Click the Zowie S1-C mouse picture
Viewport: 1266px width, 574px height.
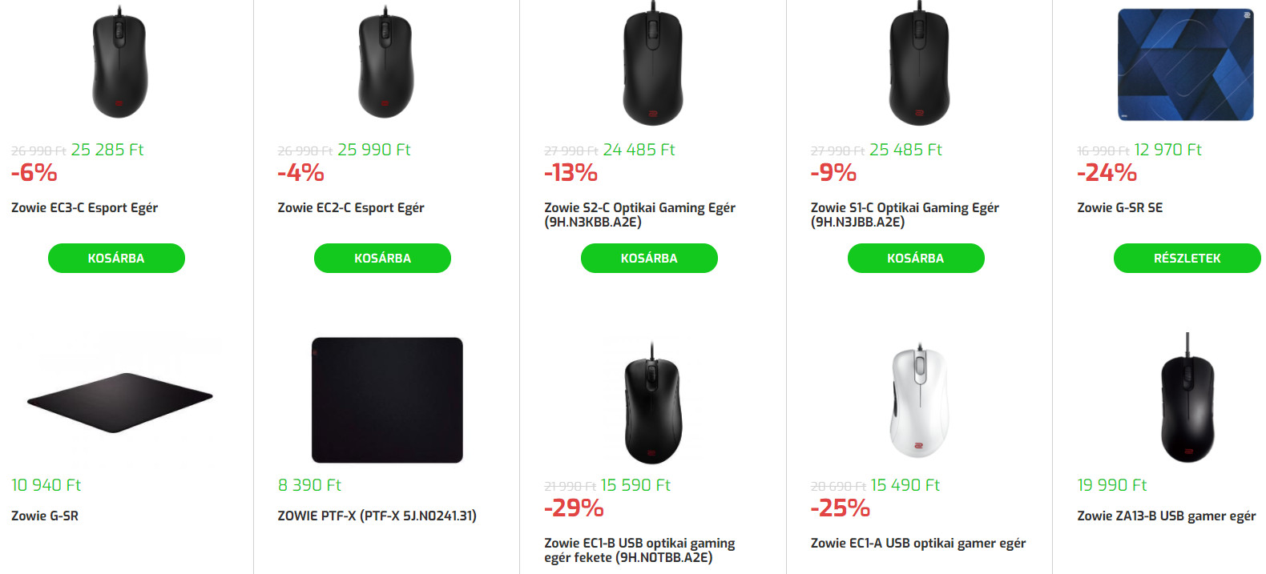(x=919, y=66)
